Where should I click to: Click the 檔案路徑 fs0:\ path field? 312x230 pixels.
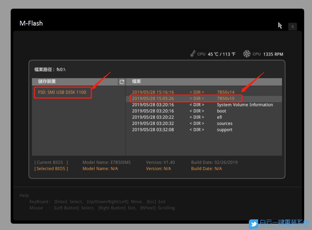coord(50,70)
